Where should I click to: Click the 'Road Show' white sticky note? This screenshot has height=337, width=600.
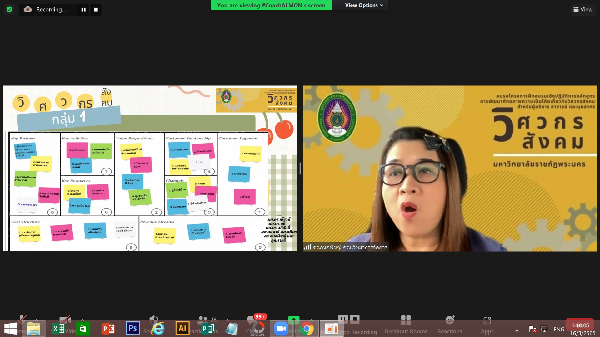tap(124, 230)
